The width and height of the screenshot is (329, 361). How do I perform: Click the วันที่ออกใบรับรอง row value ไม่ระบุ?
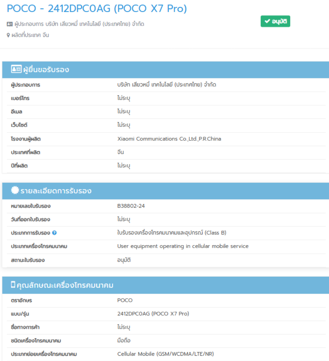coord(124,219)
